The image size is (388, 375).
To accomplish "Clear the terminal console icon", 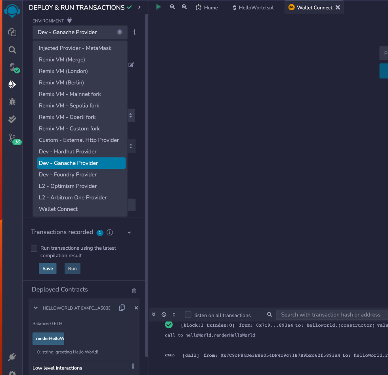I will tap(164, 315).
